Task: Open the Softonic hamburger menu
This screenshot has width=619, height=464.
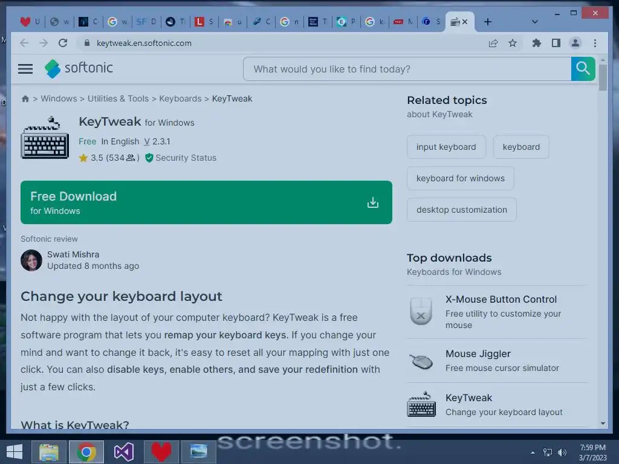Action: (25, 69)
